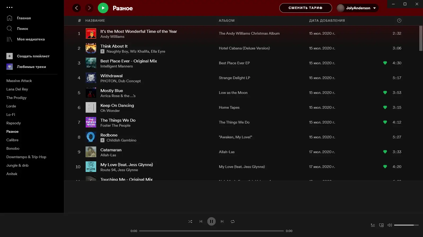Image resolution: width=423 pixels, height=237 pixels.
Task: Toggle repeat mode
Action: tap(233, 221)
